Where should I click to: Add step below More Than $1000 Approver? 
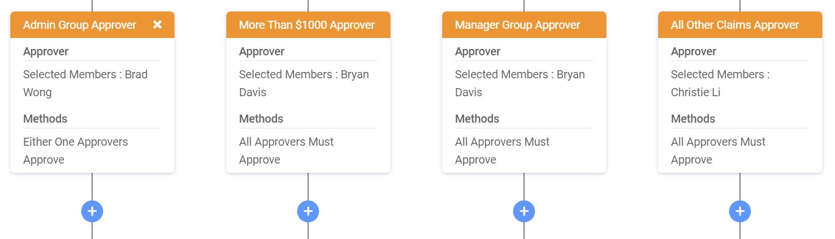[308, 211]
